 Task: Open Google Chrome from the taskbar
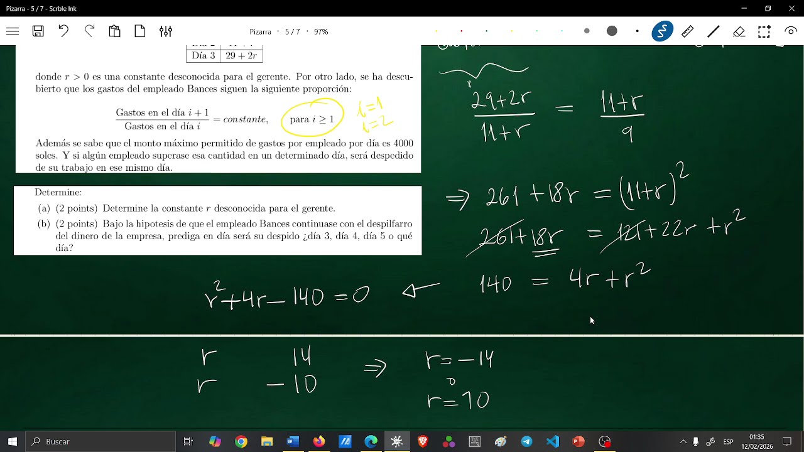241,441
